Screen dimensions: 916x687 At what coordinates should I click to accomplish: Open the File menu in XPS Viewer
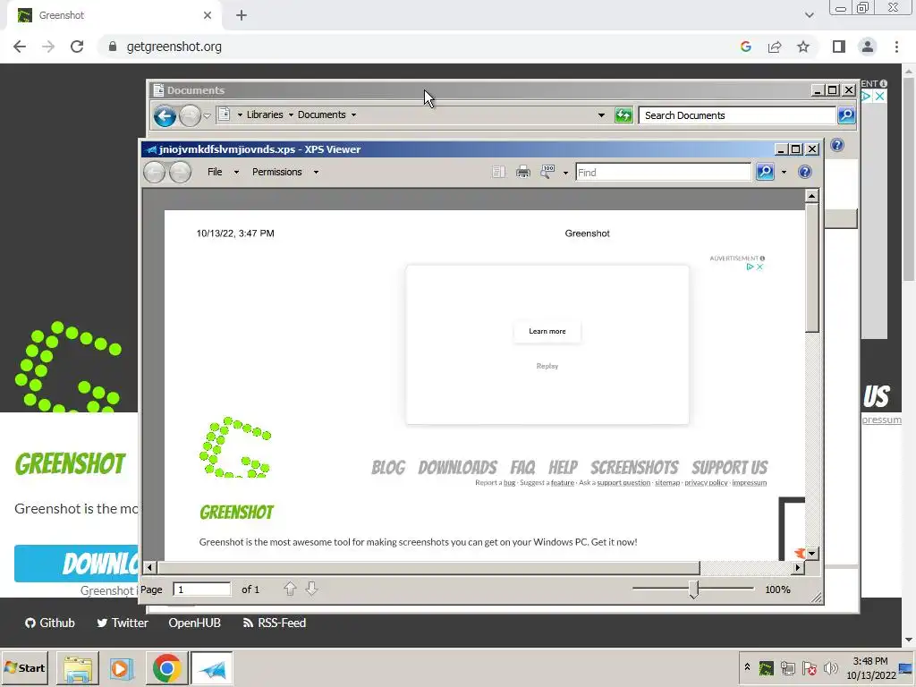[215, 172]
